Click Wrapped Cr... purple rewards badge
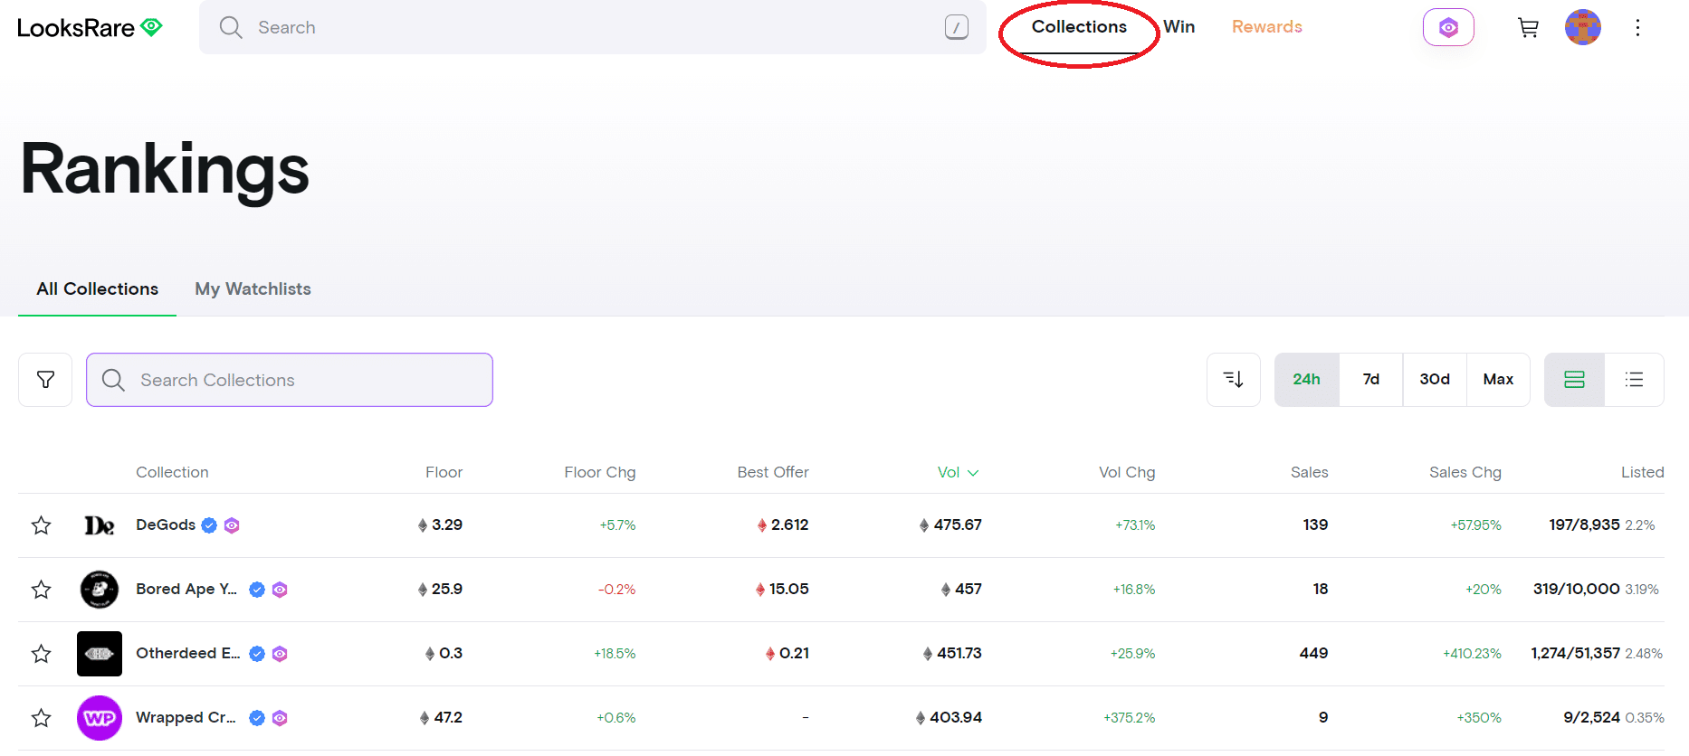The width and height of the screenshot is (1689, 756). (280, 718)
